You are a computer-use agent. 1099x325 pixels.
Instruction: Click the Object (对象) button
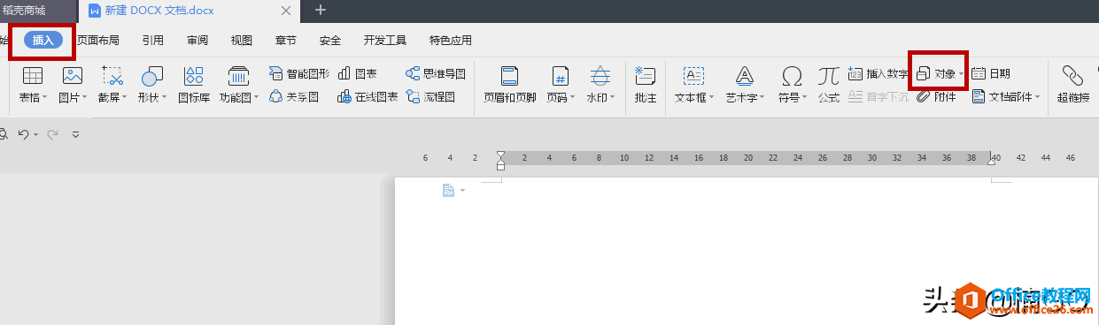[935, 74]
